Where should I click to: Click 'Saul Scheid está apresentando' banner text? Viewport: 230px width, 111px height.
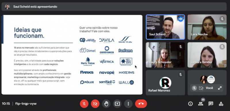[x=35, y=7]
